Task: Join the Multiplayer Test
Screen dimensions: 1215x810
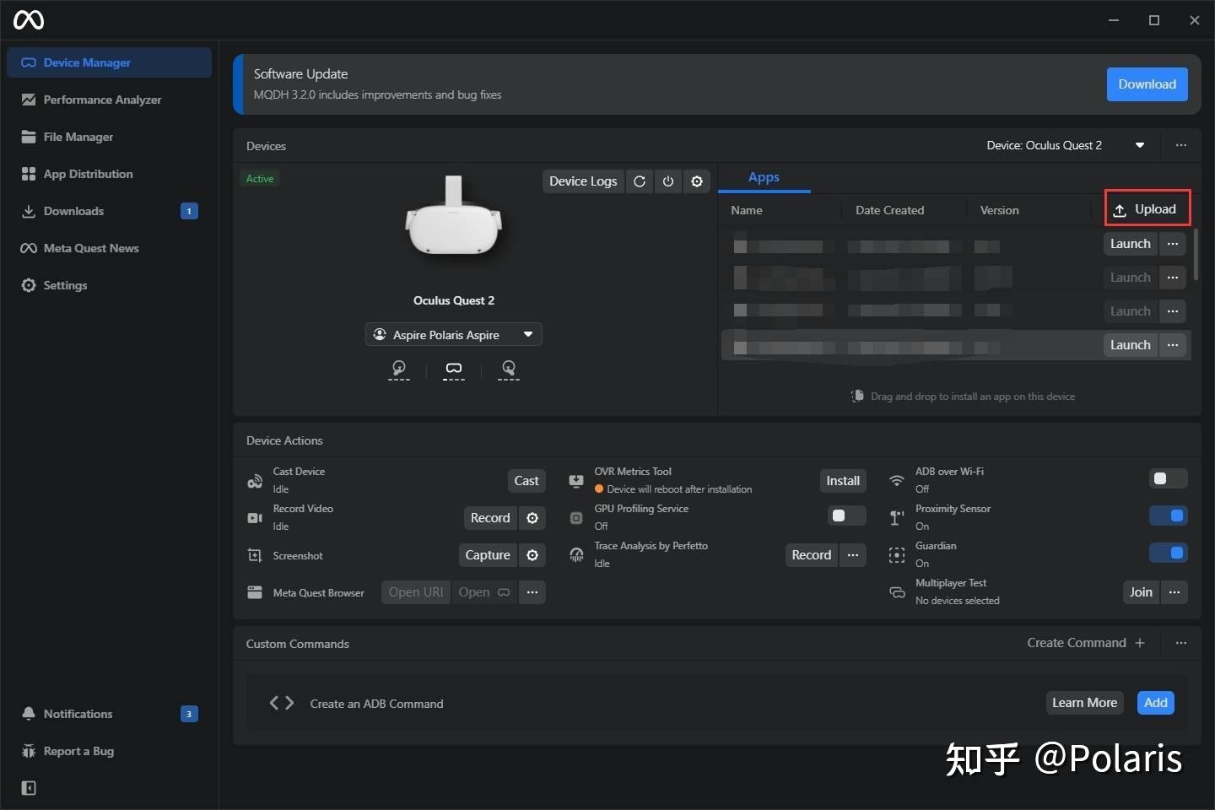Action: pyautogui.click(x=1141, y=592)
